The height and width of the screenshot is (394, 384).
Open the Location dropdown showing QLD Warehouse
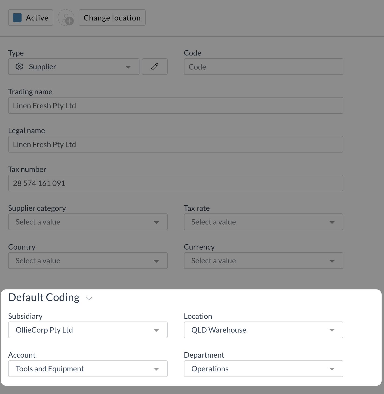(263, 330)
